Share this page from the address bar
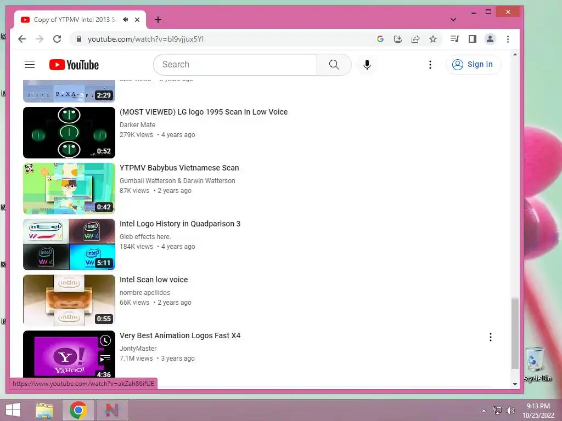Viewport: 562px width, 421px height. pos(415,39)
